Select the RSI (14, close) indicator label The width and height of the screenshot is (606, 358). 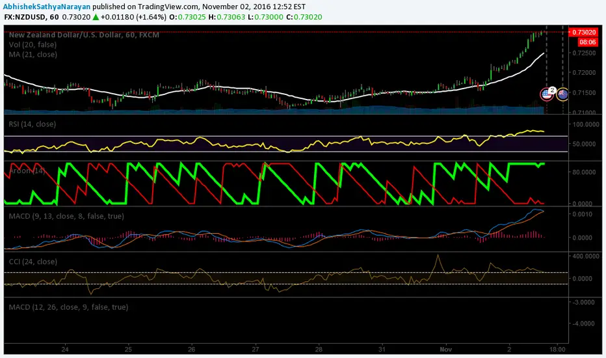[x=32, y=124]
